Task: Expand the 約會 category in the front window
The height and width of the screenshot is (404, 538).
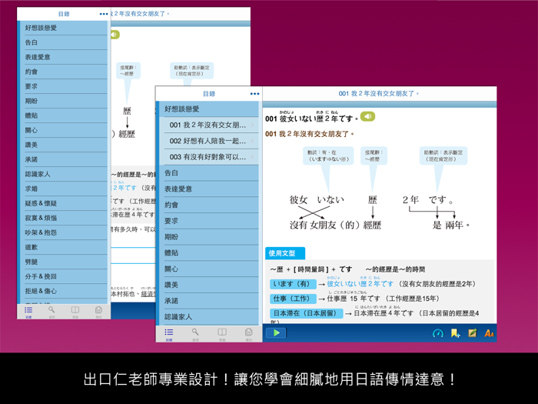Action: pos(209,205)
